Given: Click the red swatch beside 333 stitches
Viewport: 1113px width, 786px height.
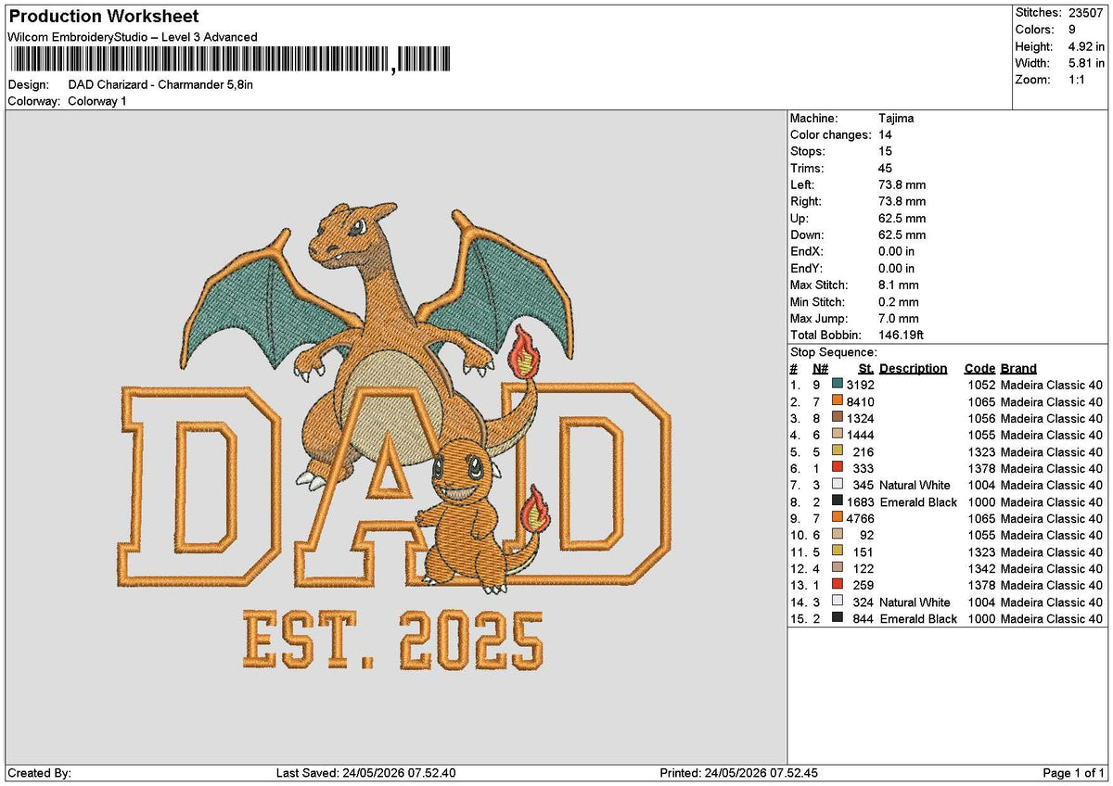Looking at the screenshot, I should [838, 468].
